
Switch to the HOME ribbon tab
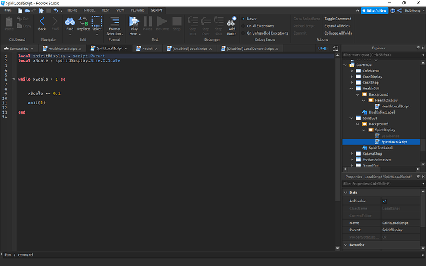coord(72,10)
